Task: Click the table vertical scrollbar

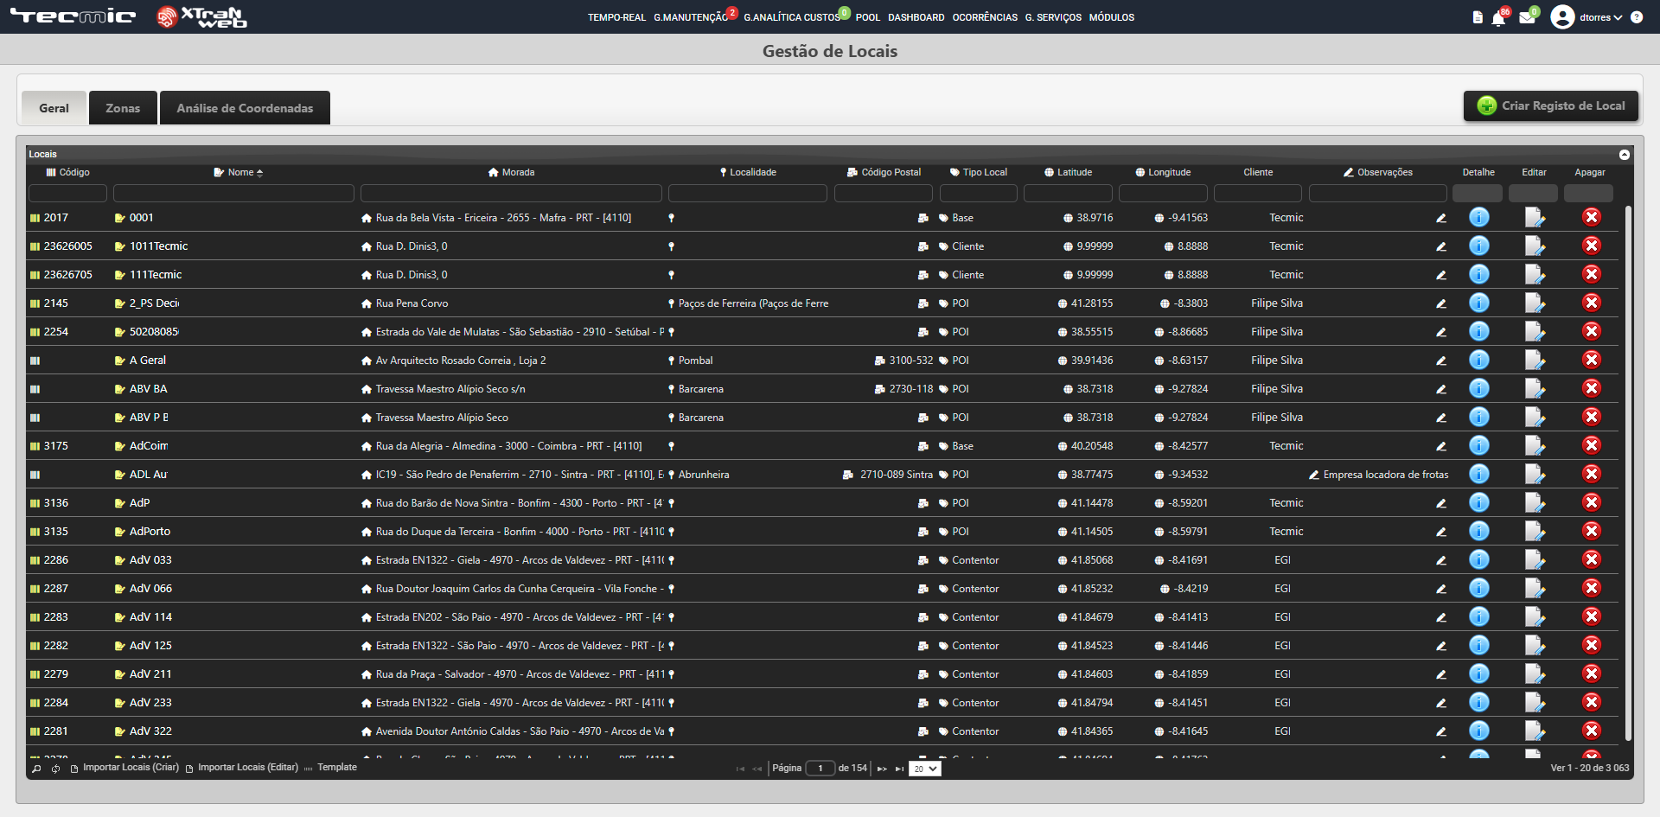Action: [1628, 473]
